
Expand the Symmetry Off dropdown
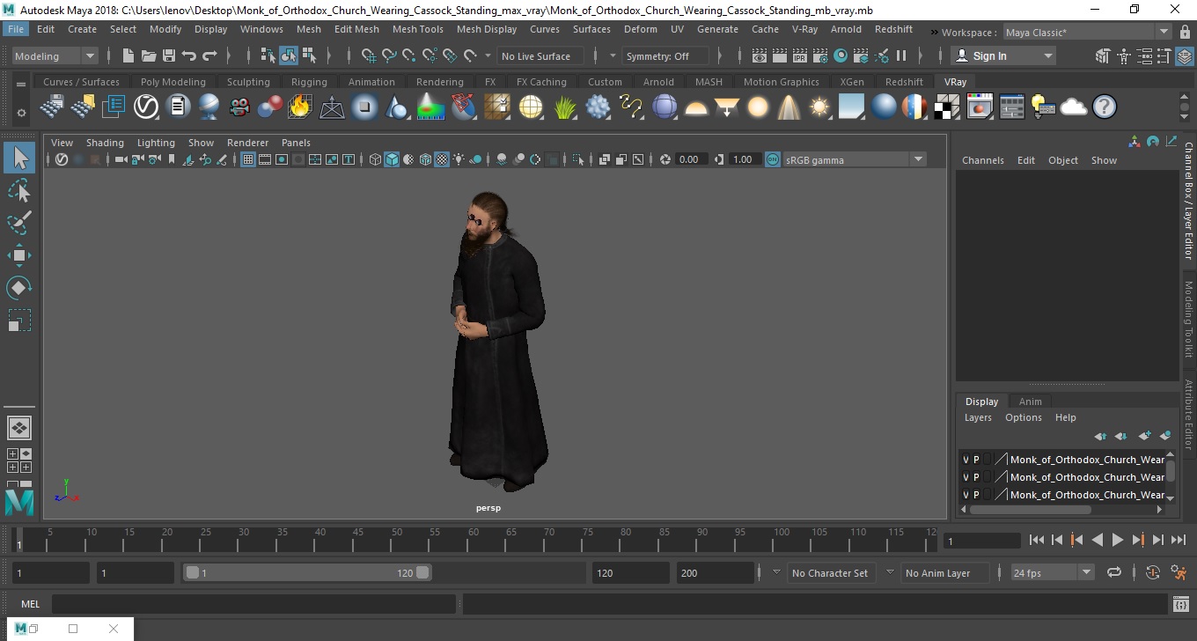(x=665, y=55)
